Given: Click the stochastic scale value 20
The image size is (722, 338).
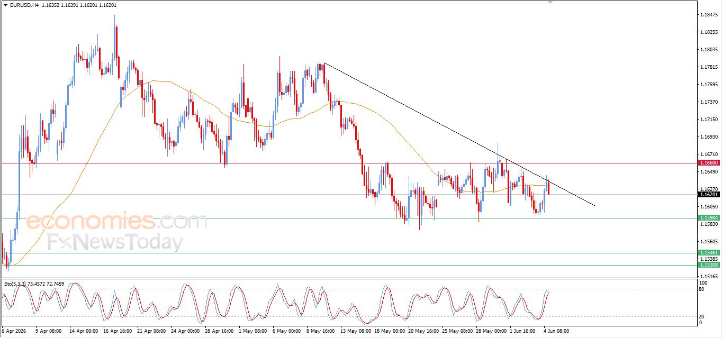Looking at the screenshot, I should pos(702,316).
